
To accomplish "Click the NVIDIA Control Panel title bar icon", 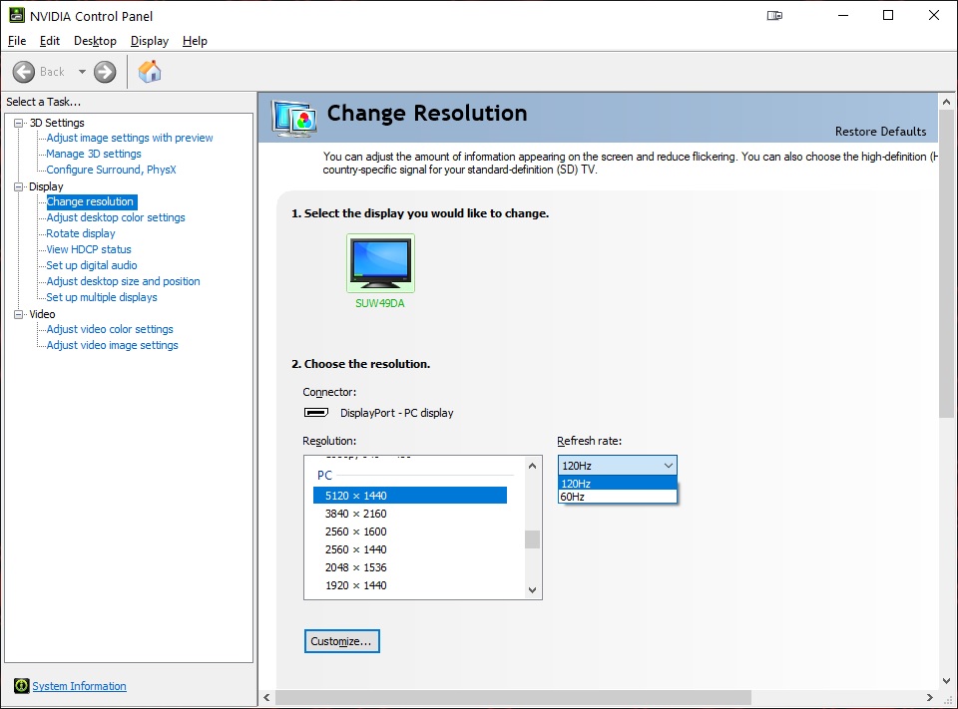I will coord(17,15).
